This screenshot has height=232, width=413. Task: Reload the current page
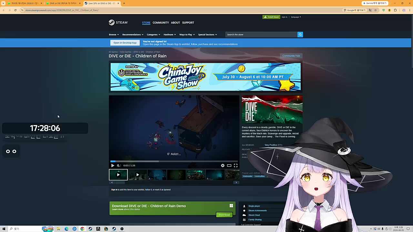point(15,10)
